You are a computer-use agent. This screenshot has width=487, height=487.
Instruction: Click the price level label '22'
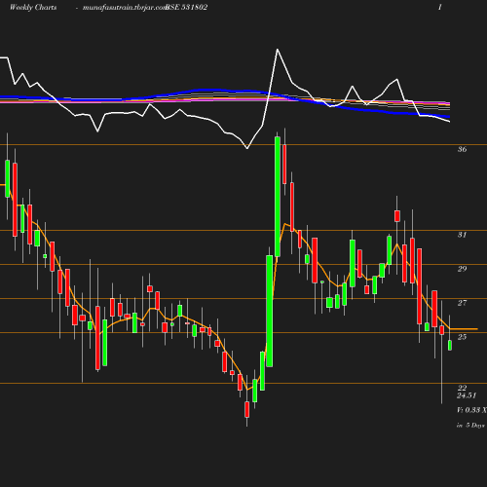pos(462,388)
